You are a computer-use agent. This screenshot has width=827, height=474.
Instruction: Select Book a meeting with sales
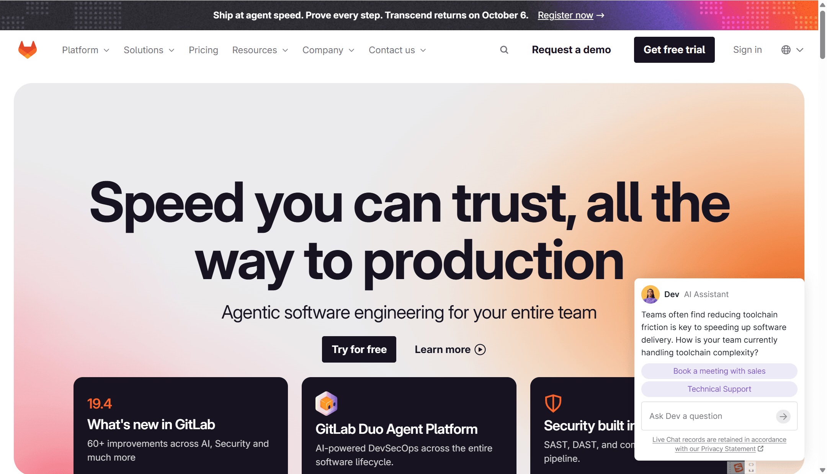(x=719, y=371)
